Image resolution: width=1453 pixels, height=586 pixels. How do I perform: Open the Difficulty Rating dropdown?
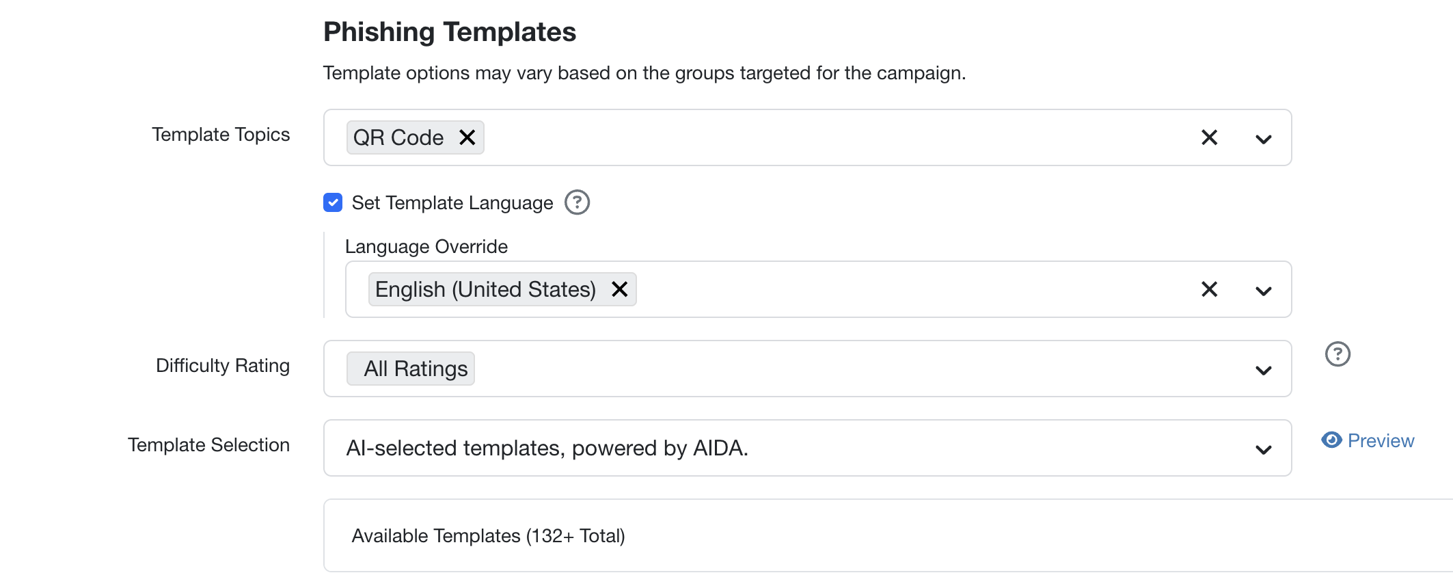pos(1263,370)
